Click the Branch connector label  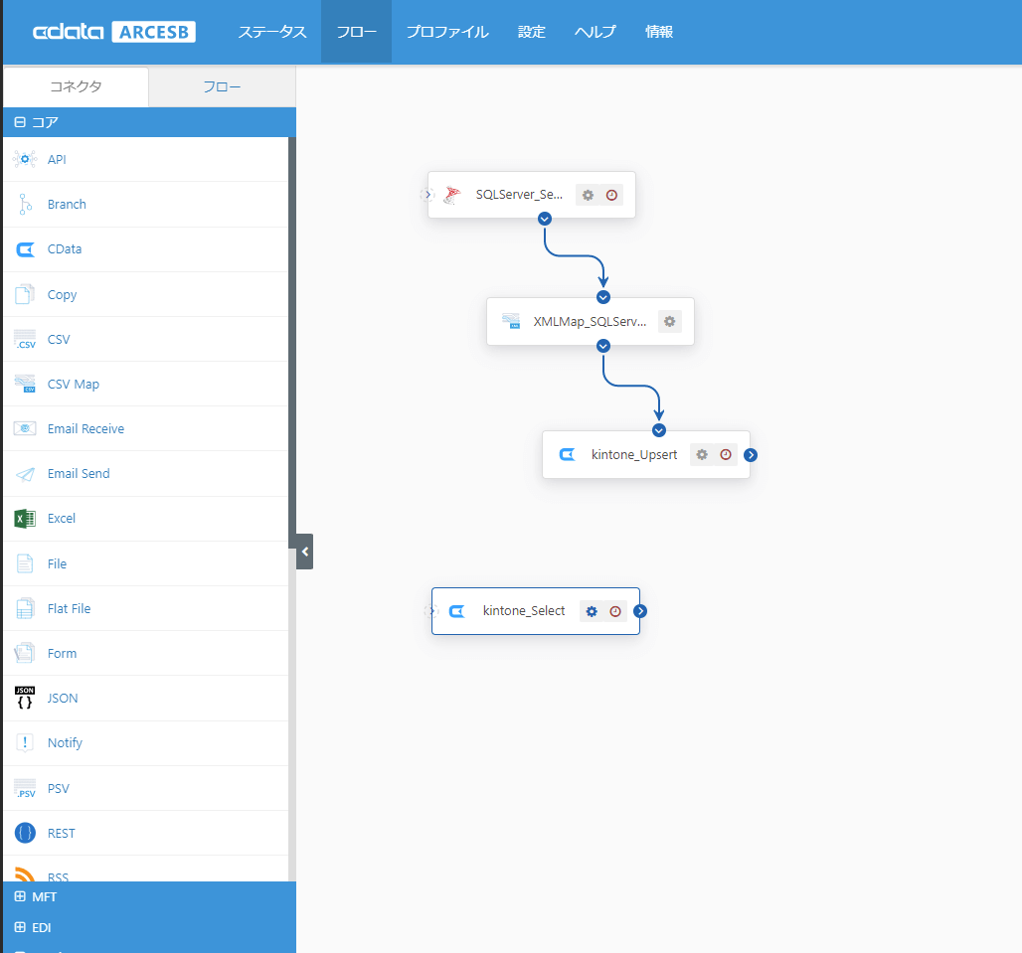point(67,204)
